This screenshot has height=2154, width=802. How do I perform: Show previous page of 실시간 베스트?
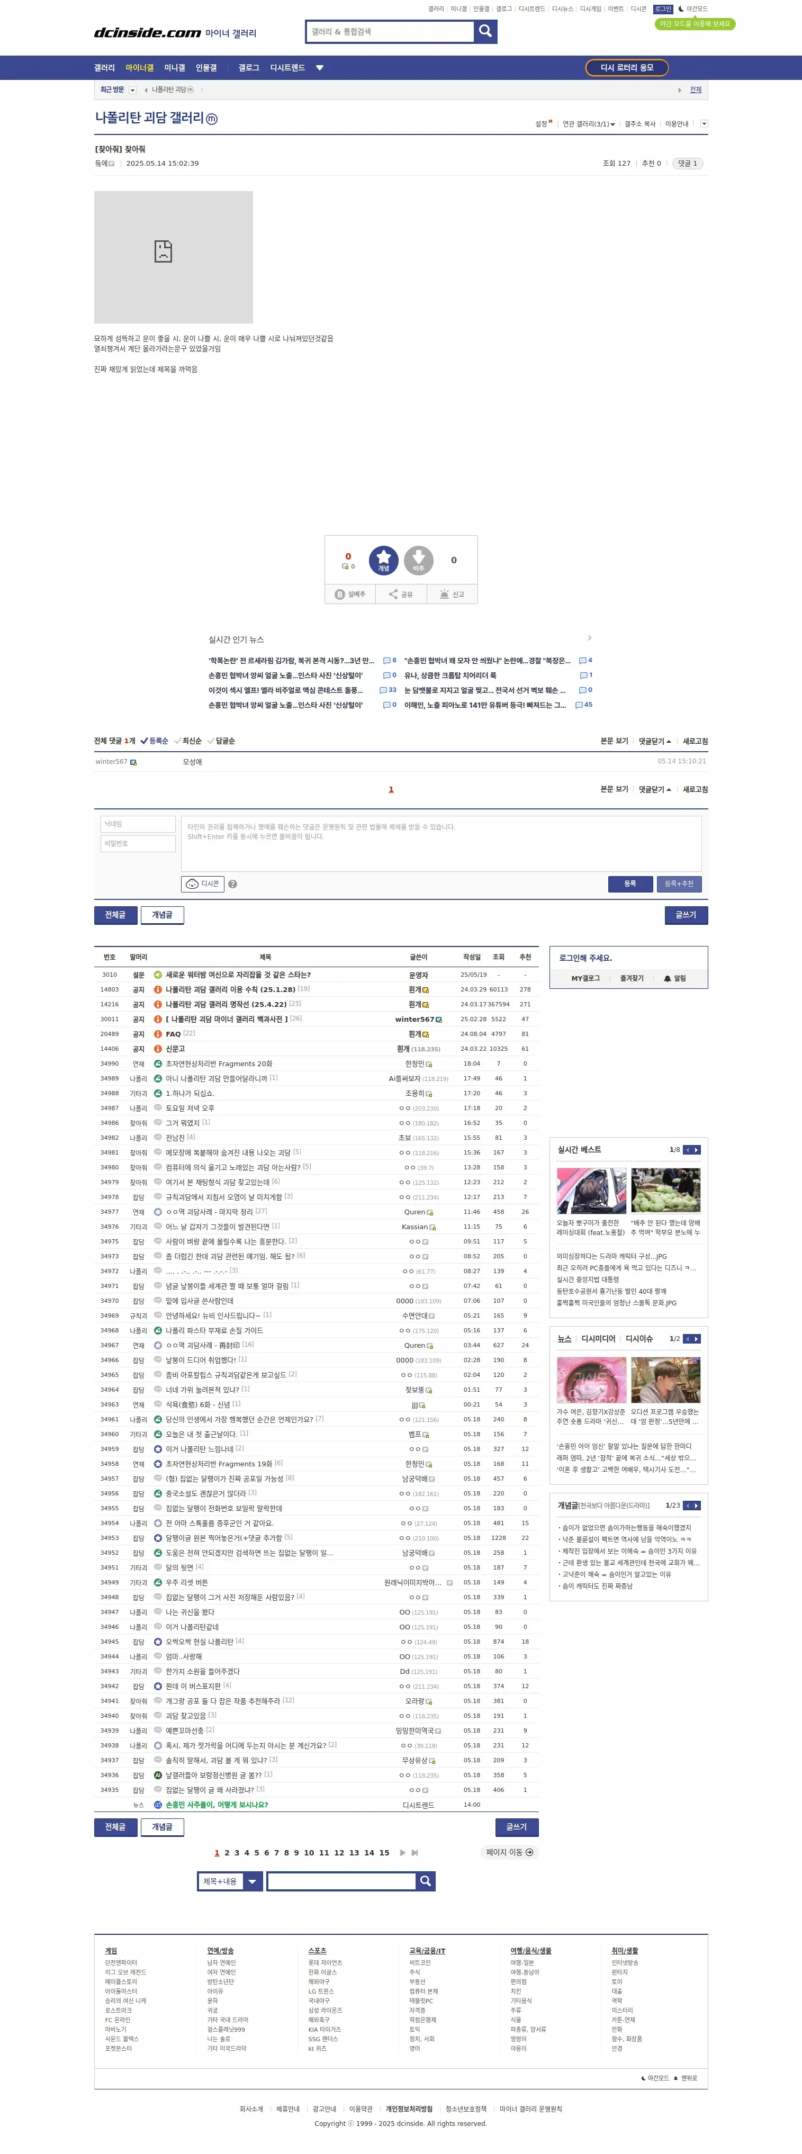click(688, 1150)
